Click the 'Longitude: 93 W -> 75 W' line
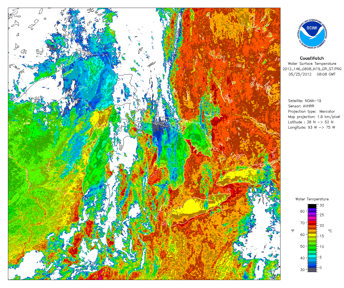This screenshot has height=288, width=344. click(x=312, y=128)
